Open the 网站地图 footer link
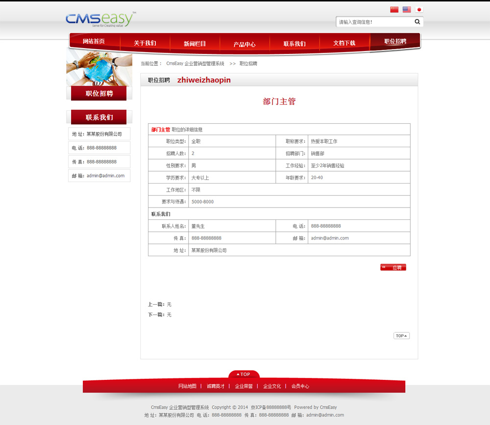Image resolution: width=490 pixels, height=425 pixels. (x=187, y=386)
